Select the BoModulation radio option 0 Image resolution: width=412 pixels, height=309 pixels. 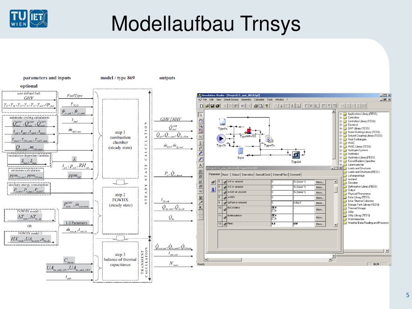click(x=273, y=216)
